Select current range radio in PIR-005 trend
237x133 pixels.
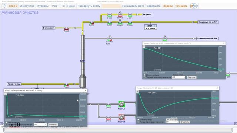[x=138, y=122]
